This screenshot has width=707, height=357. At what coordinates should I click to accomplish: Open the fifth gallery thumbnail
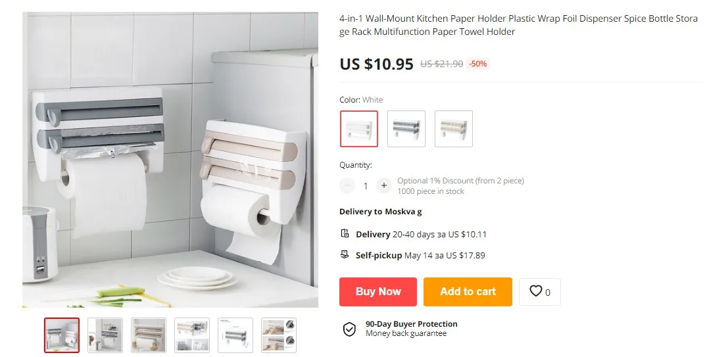coord(235,335)
